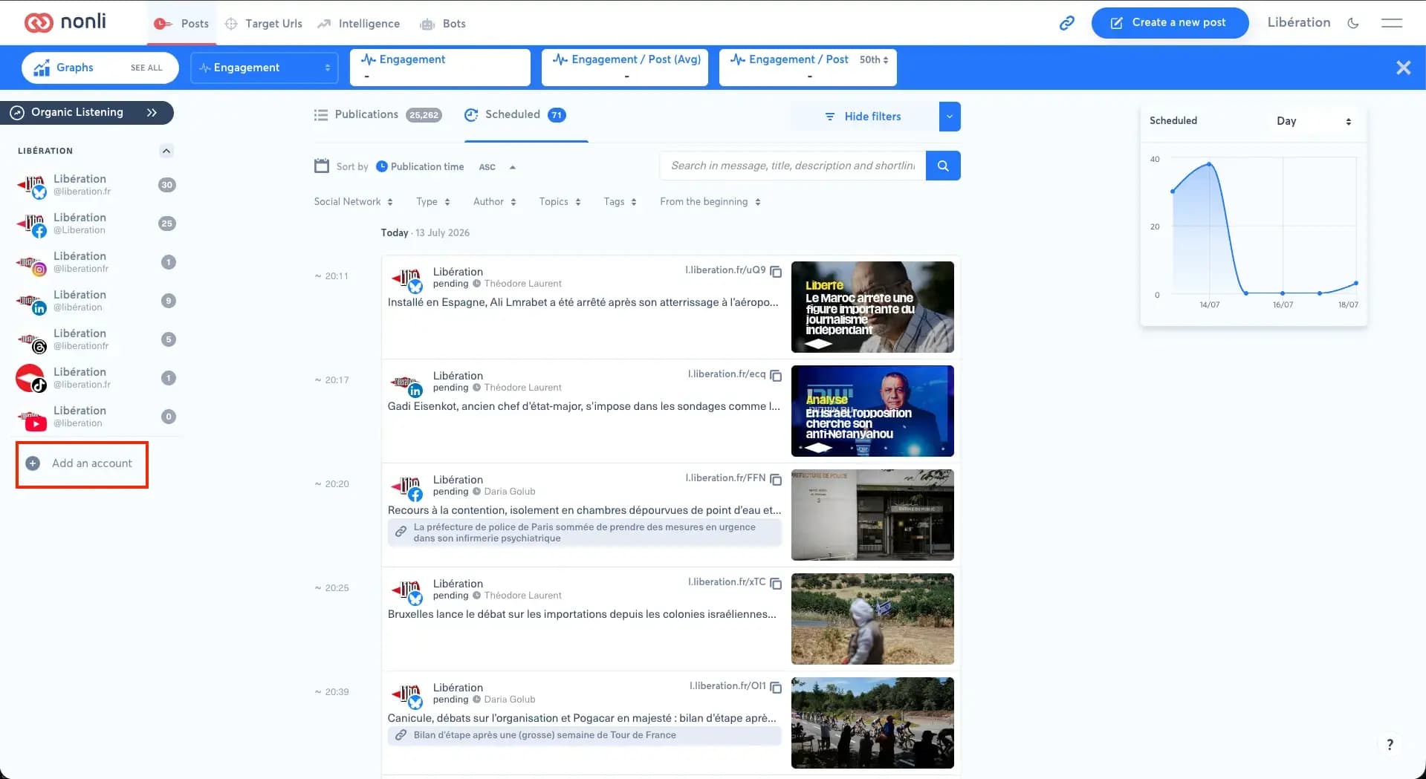The width and height of the screenshot is (1426, 779).
Task: Select Libération Instagram account @liberationfr
Action: pos(96,262)
